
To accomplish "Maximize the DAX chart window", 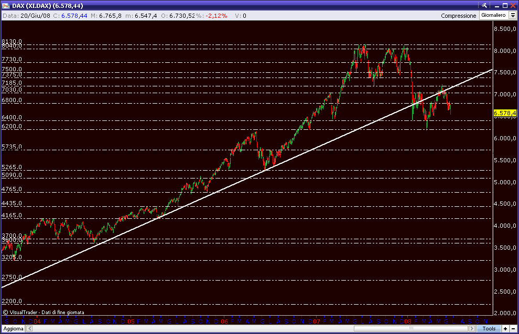I will pos(505,5).
